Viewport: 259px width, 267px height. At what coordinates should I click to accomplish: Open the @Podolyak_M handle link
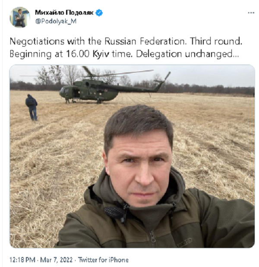56,21
